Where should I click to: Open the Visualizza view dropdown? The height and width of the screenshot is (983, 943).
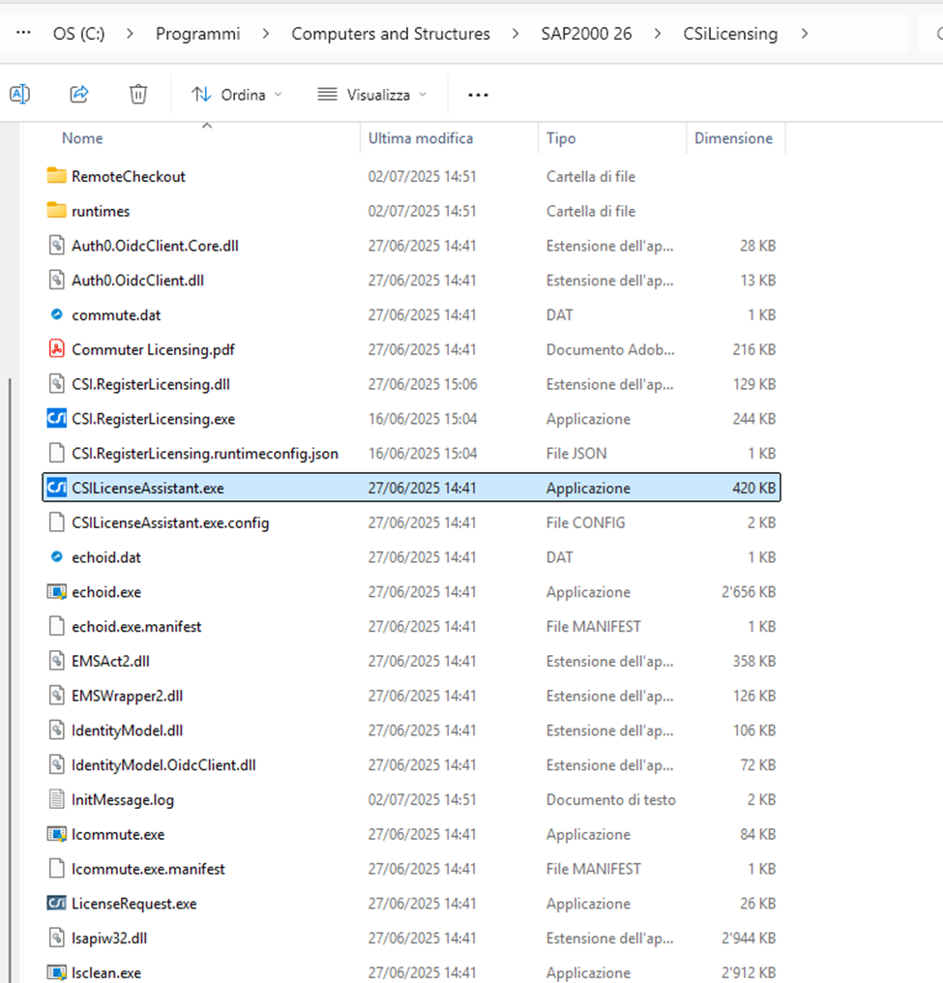click(x=371, y=94)
